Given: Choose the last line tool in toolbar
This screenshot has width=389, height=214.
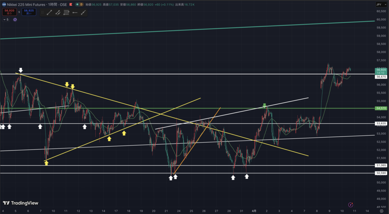Looking at the screenshot, I should pos(83,13).
